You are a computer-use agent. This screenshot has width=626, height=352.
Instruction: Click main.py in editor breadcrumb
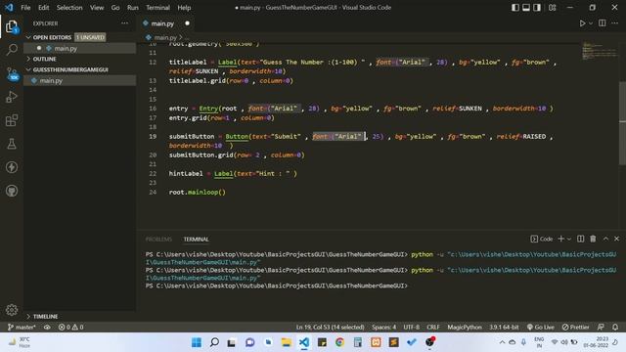point(165,37)
